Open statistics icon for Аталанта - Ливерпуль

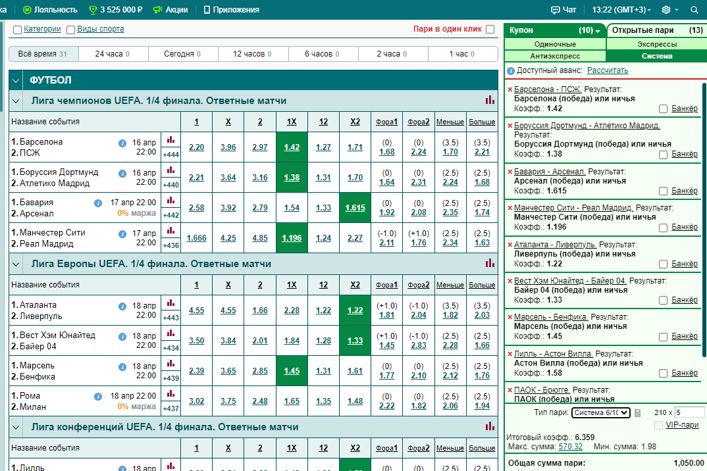coord(171,303)
